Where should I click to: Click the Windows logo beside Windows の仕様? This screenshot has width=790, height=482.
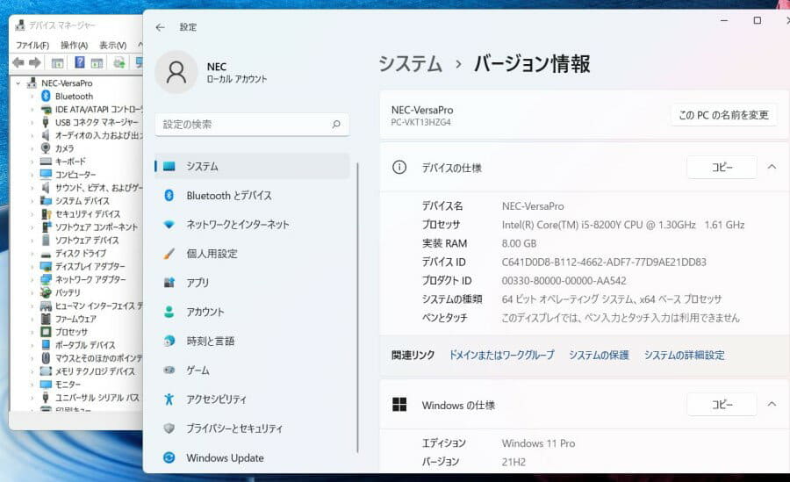point(399,405)
